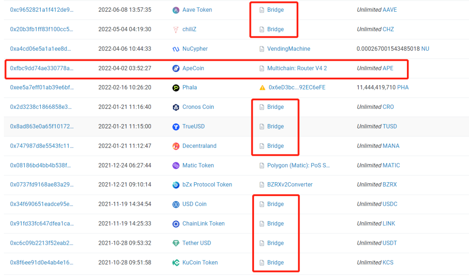Viewport: 469px width, 279px height.
Task: Open transaction hash 0x91fd33fc647dfea1ca...
Action: pyautogui.click(x=42, y=223)
